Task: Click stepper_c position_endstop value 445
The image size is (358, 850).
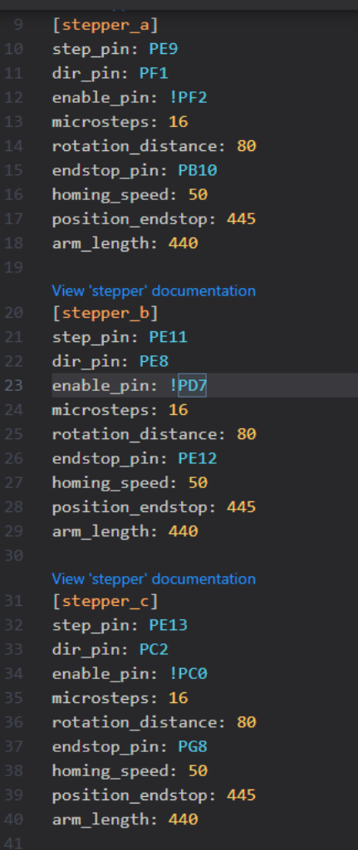Action: pyautogui.click(x=241, y=795)
